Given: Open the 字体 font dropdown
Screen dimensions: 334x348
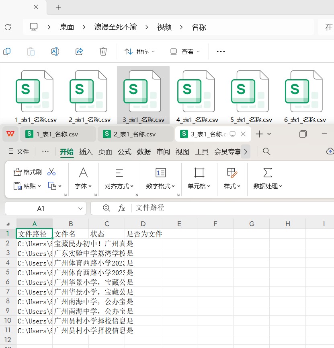Looking at the screenshot, I should tap(83, 186).
